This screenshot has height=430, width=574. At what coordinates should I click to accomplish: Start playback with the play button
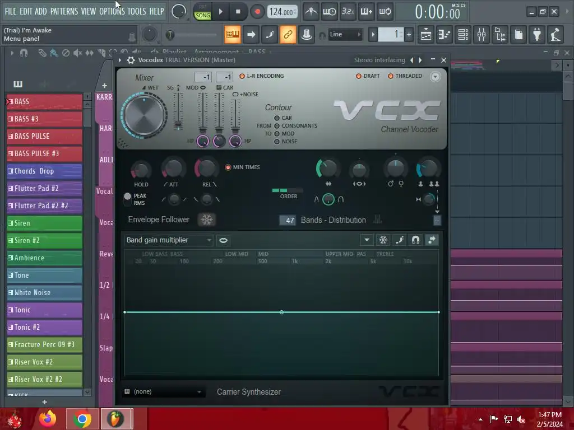point(220,12)
